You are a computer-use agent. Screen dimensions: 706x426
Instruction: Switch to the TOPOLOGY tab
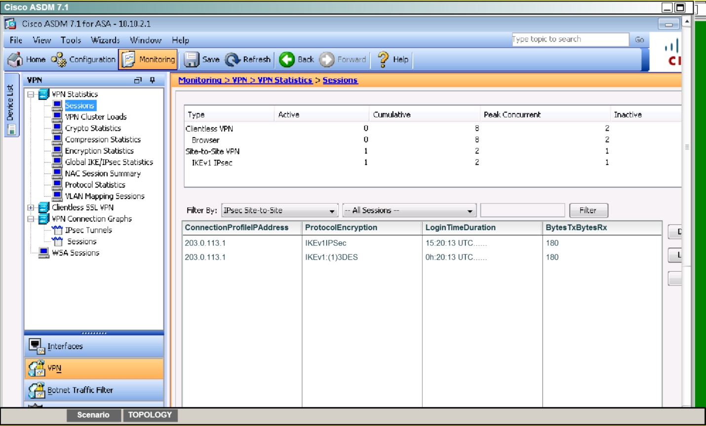pyautogui.click(x=150, y=415)
